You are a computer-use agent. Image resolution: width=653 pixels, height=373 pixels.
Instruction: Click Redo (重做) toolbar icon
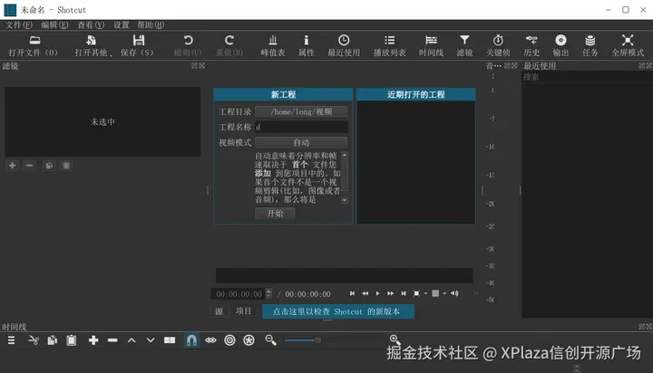(229, 46)
